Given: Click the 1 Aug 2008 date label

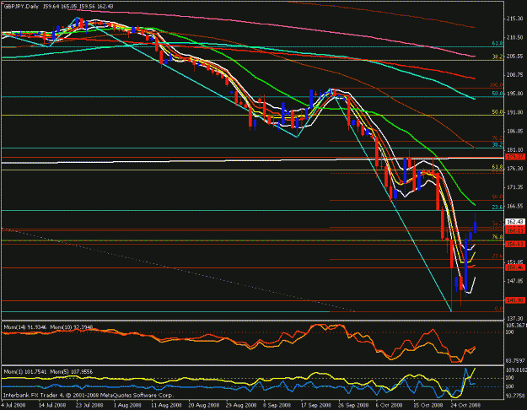Looking at the screenshot, I should coord(127,405).
